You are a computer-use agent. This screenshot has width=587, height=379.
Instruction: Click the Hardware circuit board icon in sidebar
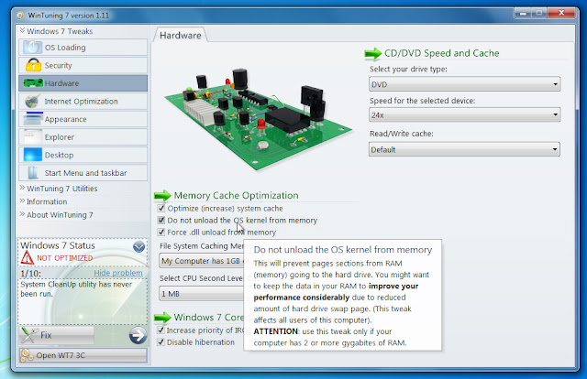coord(33,83)
